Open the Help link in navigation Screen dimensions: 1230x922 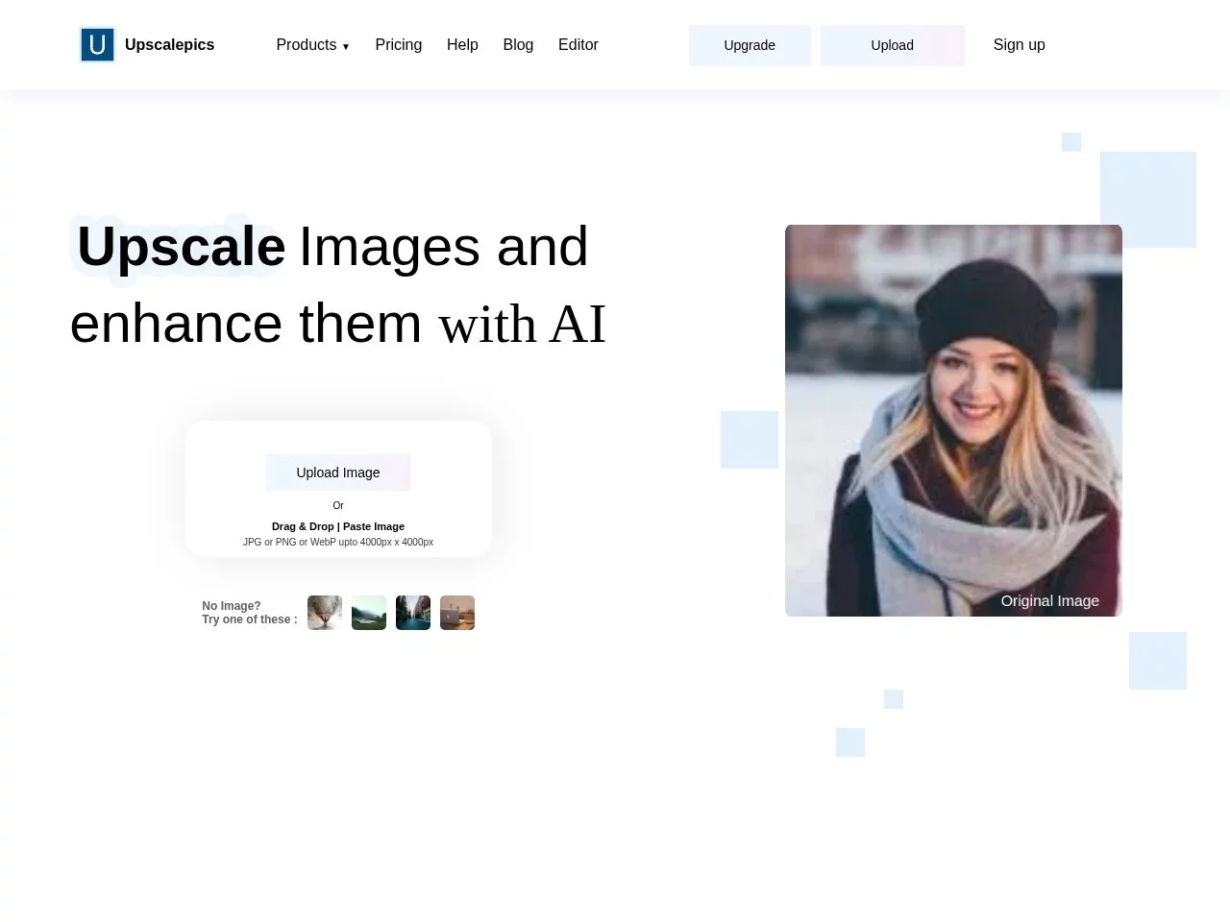pyautogui.click(x=462, y=45)
